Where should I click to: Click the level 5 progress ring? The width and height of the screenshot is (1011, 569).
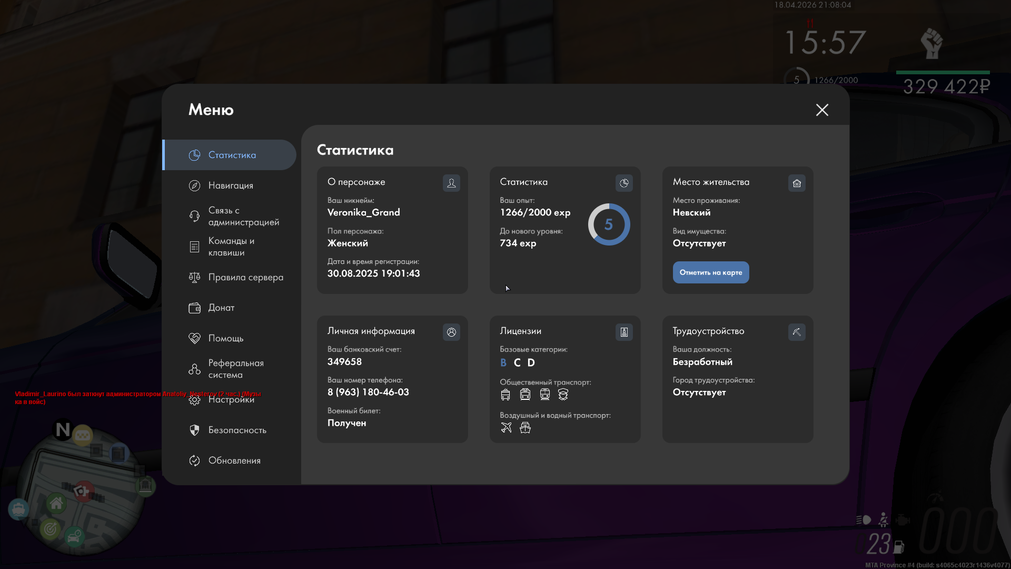pyautogui.click(x=609, y=224)
